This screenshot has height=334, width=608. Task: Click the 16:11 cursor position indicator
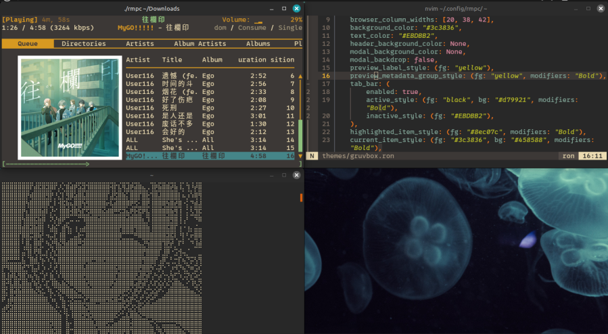(x=592, y=156)
